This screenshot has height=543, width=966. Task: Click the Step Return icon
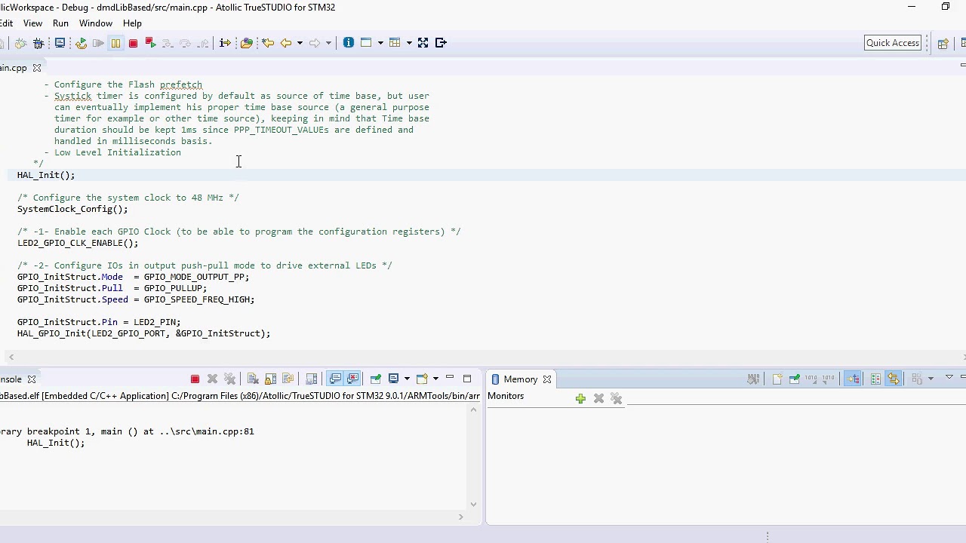(202, 43)
